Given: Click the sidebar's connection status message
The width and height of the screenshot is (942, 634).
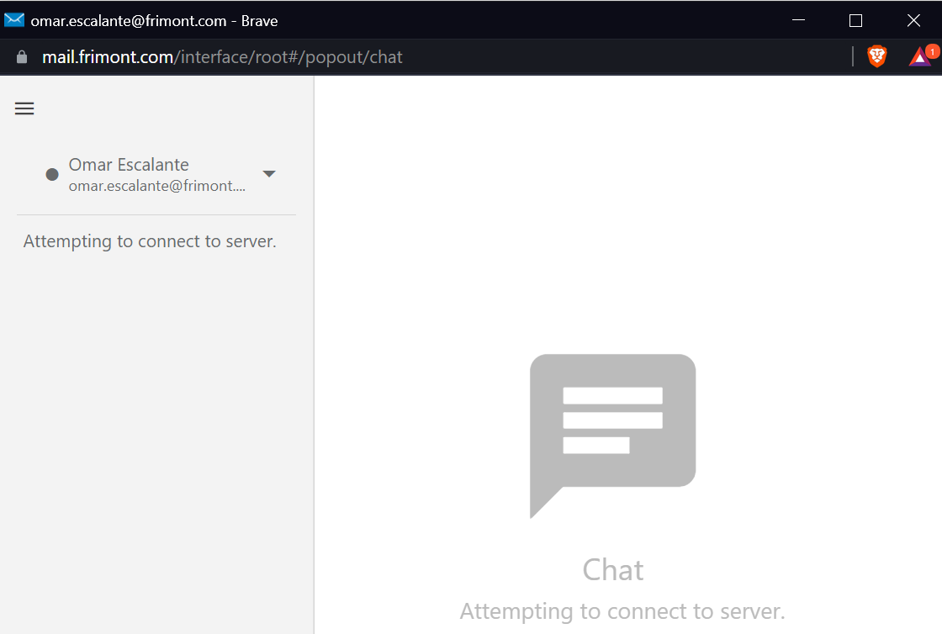Looking at the screenshot, I should [x=150, y=241].
